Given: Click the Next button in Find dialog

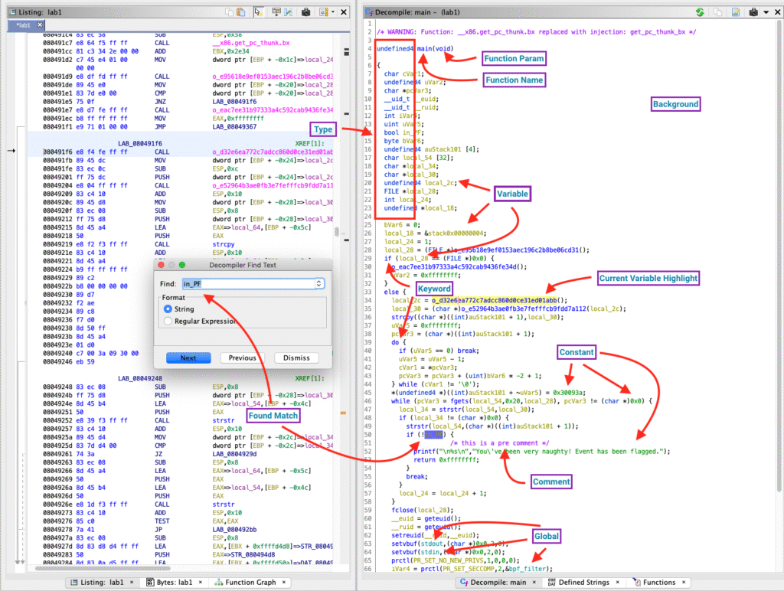Looking at the screenshot, I should [188, 358].
